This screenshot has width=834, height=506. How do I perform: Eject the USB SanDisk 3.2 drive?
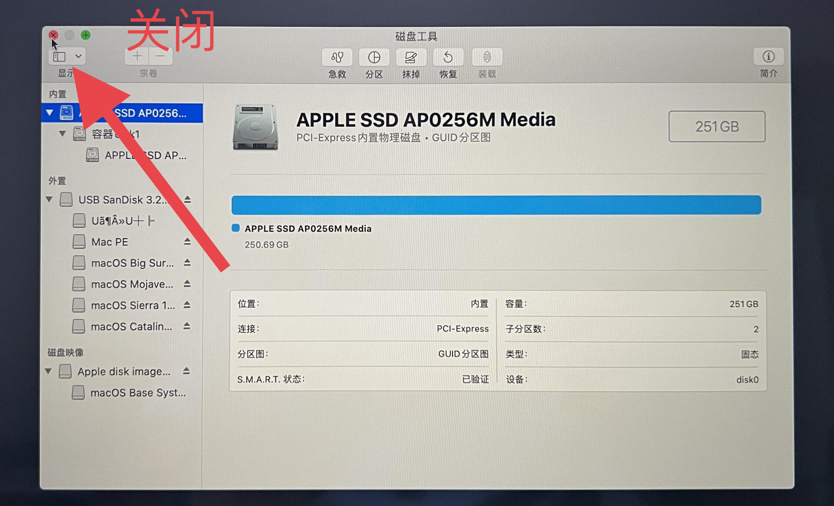tap(187, 200)
